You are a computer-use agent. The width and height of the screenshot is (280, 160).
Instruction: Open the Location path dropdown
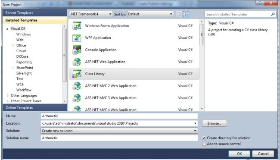(x=196, y=123)
